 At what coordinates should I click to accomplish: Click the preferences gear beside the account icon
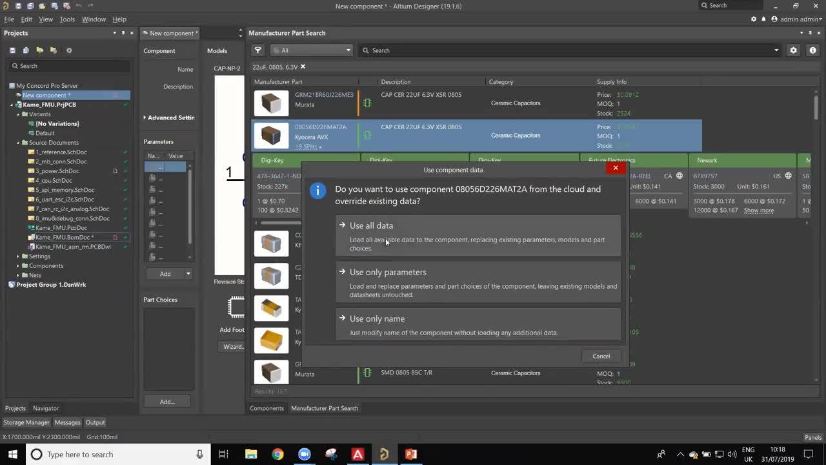pyautogui.click(x=753, y=19)
